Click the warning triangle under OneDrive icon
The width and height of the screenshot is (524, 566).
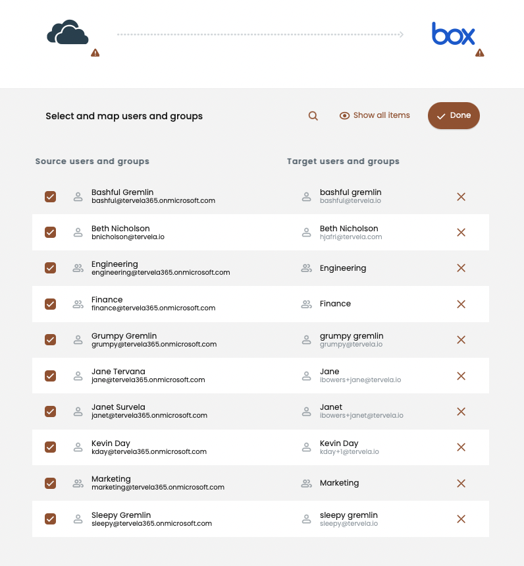point(95,53)
